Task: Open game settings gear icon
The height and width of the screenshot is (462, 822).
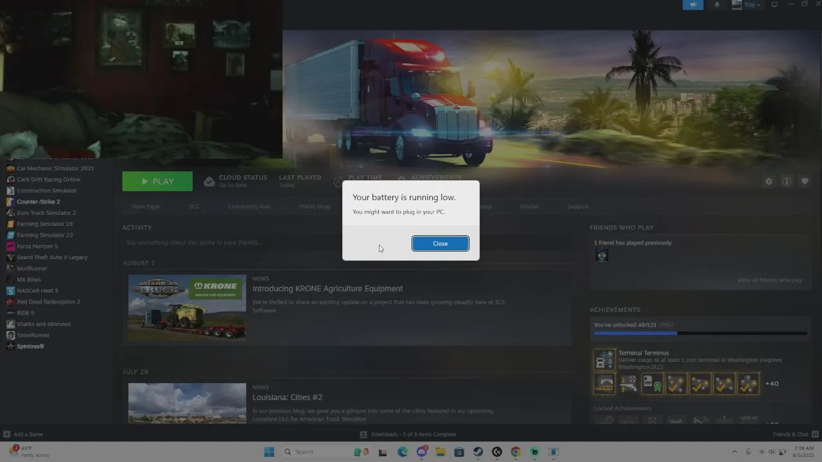Action: [769, 182]
